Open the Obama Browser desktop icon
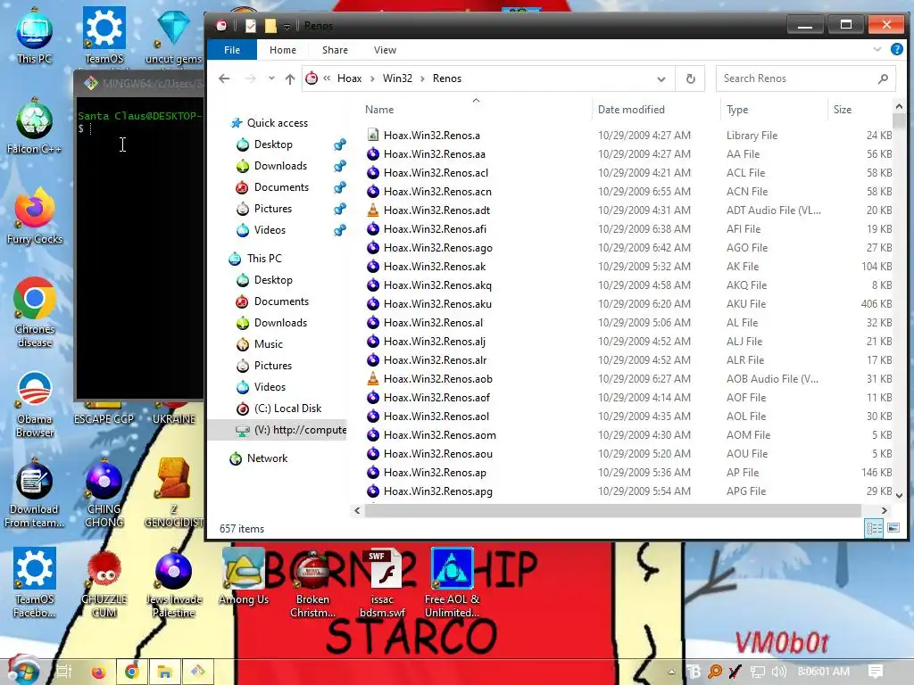Screen dimensions: 914x685 point(35,404)
